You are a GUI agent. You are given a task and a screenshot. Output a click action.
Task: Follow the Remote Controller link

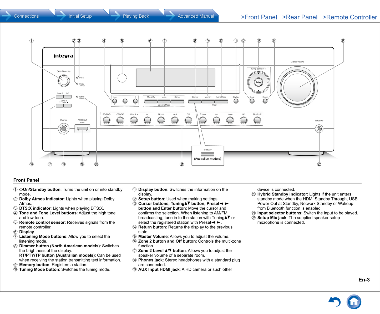pos(349,17)
